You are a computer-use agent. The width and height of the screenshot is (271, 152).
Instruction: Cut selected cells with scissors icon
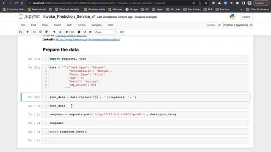click(34, 32)
